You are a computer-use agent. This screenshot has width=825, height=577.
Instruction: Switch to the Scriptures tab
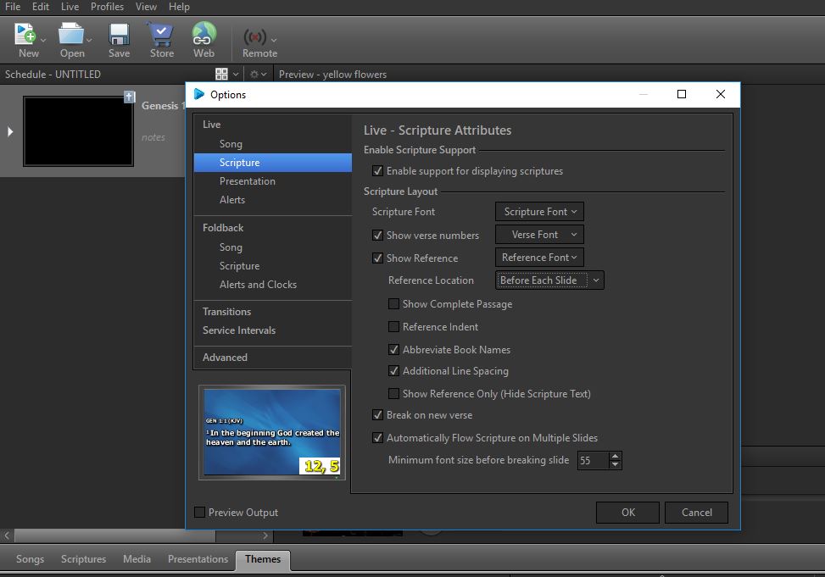click(x=84, y=559)
